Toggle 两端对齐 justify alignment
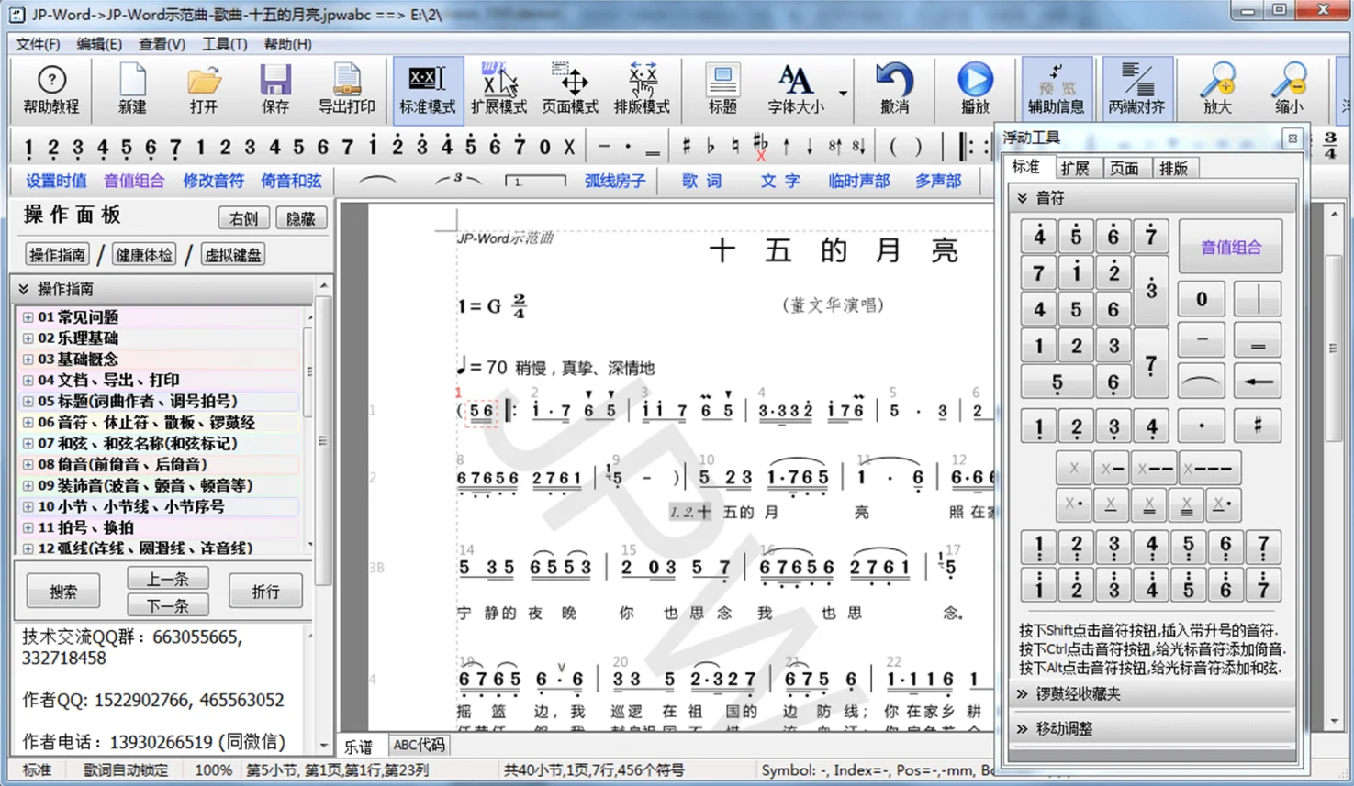 click(x=1136, y=89)
